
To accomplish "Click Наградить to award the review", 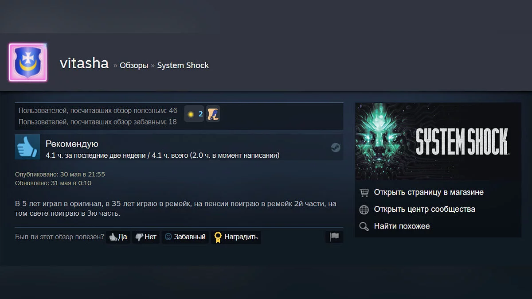I will (x=236, y=237).
